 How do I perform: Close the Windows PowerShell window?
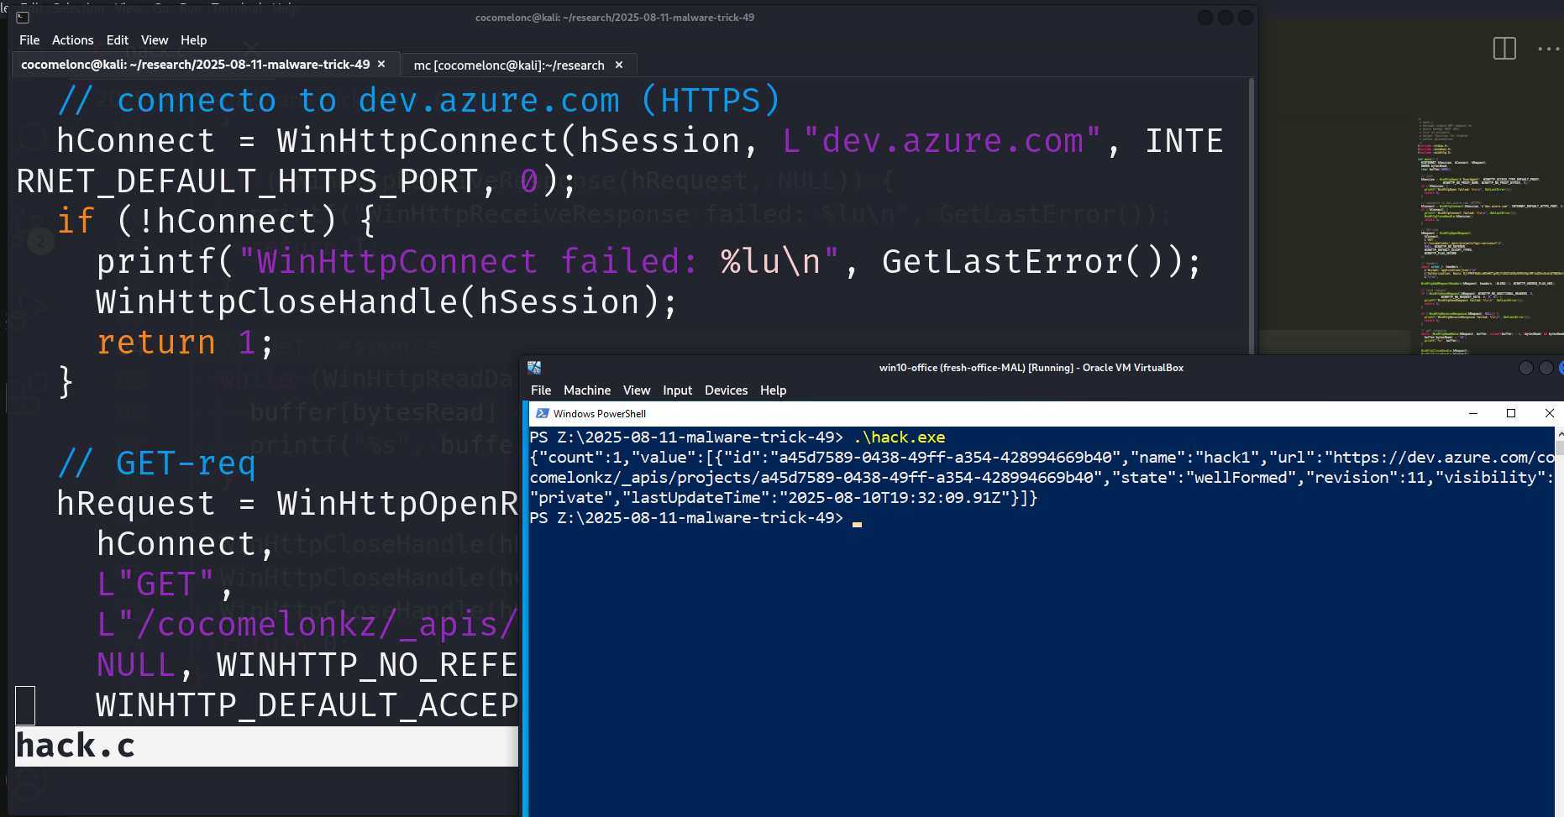[x=1550, y=413]
